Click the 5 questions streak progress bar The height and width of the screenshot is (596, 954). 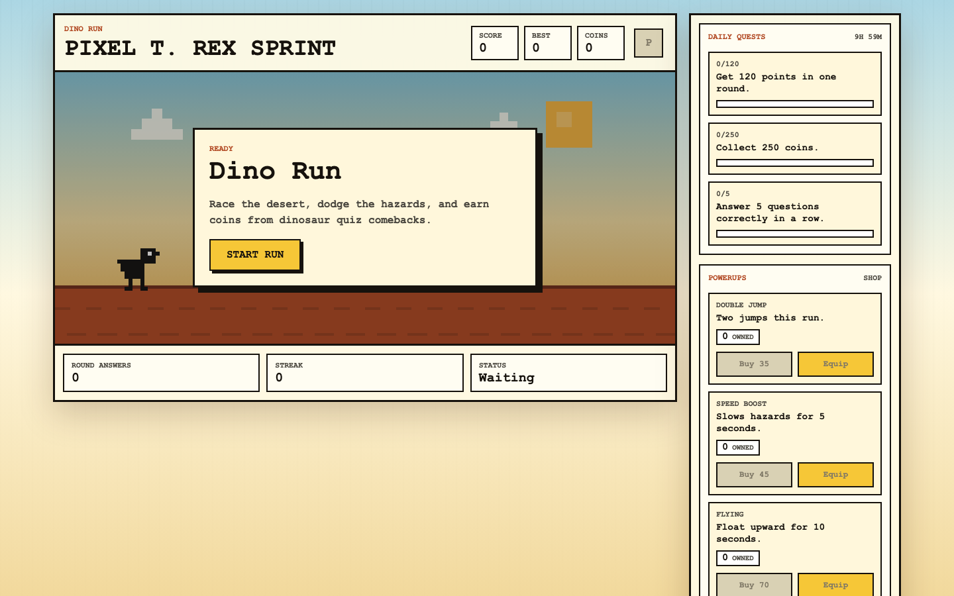pyautogui.click(x=795, y=234)
